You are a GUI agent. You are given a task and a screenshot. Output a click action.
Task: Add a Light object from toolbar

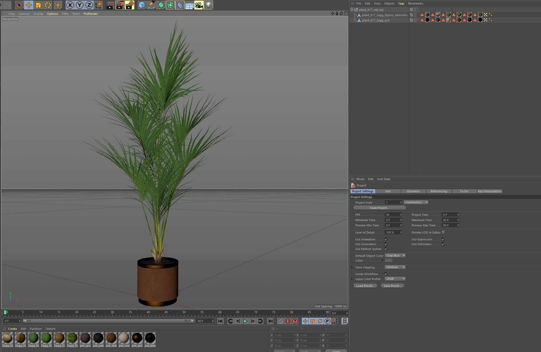click(208, 5)
